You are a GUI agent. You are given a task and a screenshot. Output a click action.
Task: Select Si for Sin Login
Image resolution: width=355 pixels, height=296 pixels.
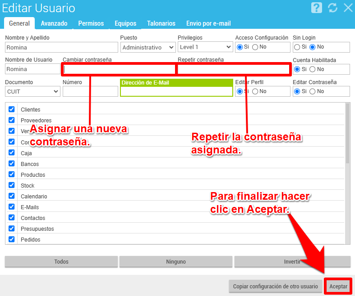(297, 47)
